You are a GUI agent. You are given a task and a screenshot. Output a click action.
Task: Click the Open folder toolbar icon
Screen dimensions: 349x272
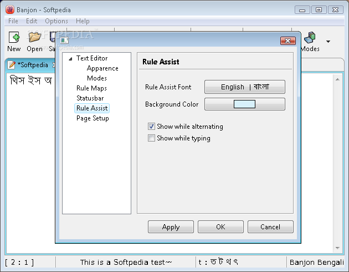click(34, 37)
